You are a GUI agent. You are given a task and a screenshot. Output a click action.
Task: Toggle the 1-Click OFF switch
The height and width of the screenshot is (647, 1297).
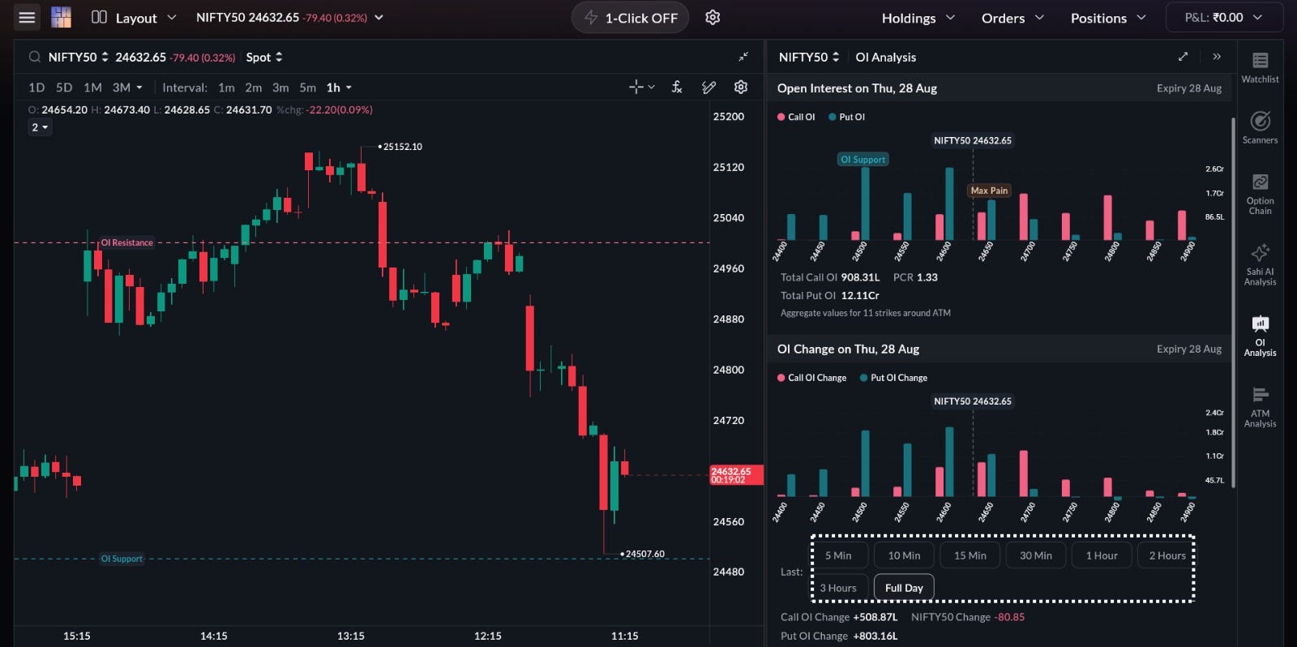click(x=630, y=18)
